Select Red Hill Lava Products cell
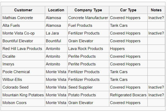The height and width of the screenshot is (112, 167). 23,49
